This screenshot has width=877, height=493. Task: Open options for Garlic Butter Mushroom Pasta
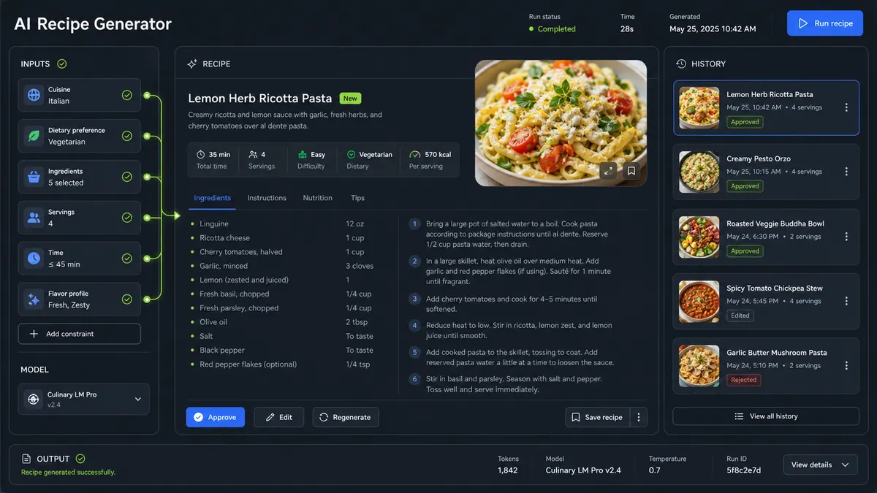click(x=846, y=365)
